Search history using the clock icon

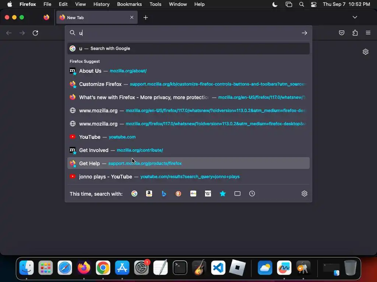252,194
